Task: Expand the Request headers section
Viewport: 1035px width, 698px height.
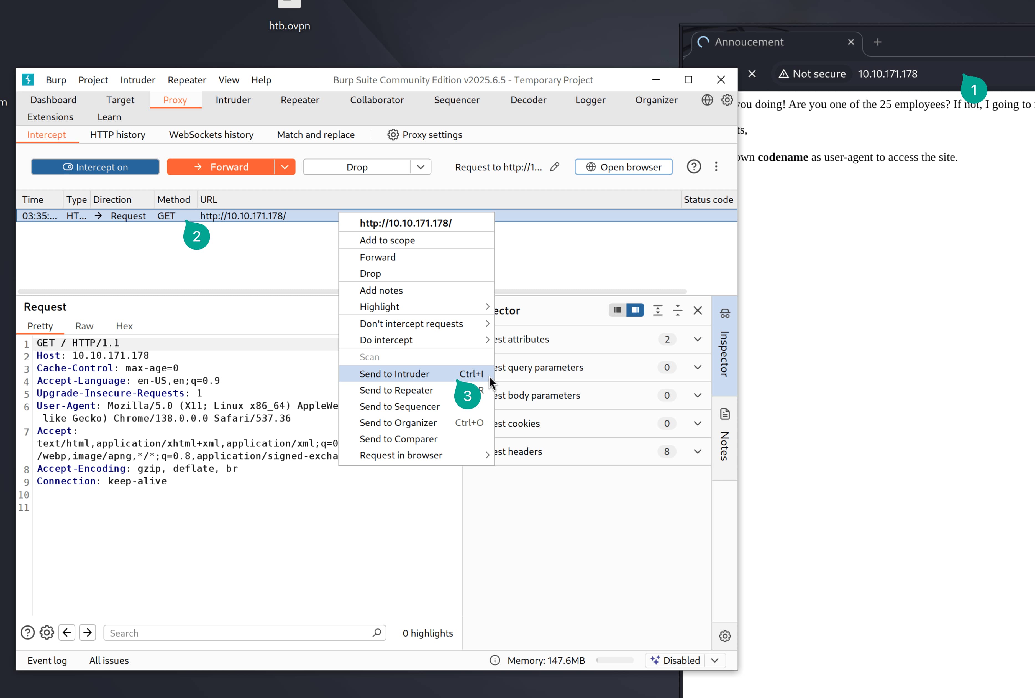Action: 698,451
